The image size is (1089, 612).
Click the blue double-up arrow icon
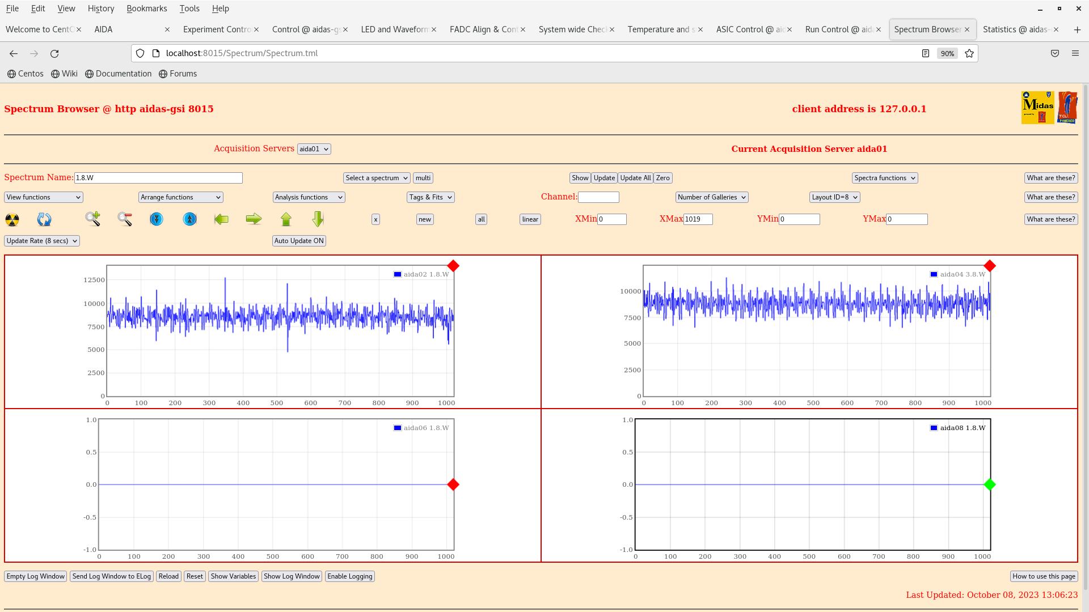point(189,219)
